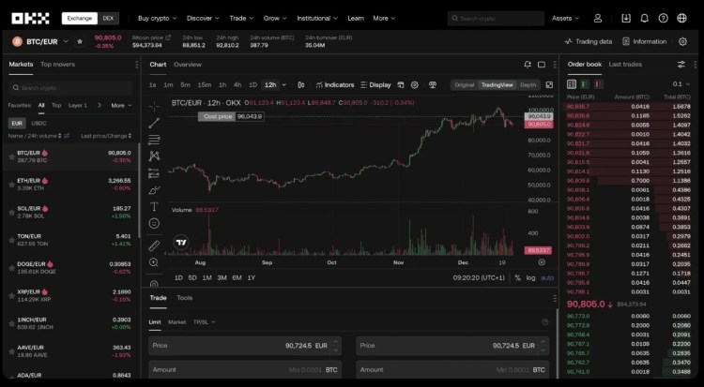704x387 pixels.
Task: Select the crosshair cursor tool
Action: click(x=154, y=104)
